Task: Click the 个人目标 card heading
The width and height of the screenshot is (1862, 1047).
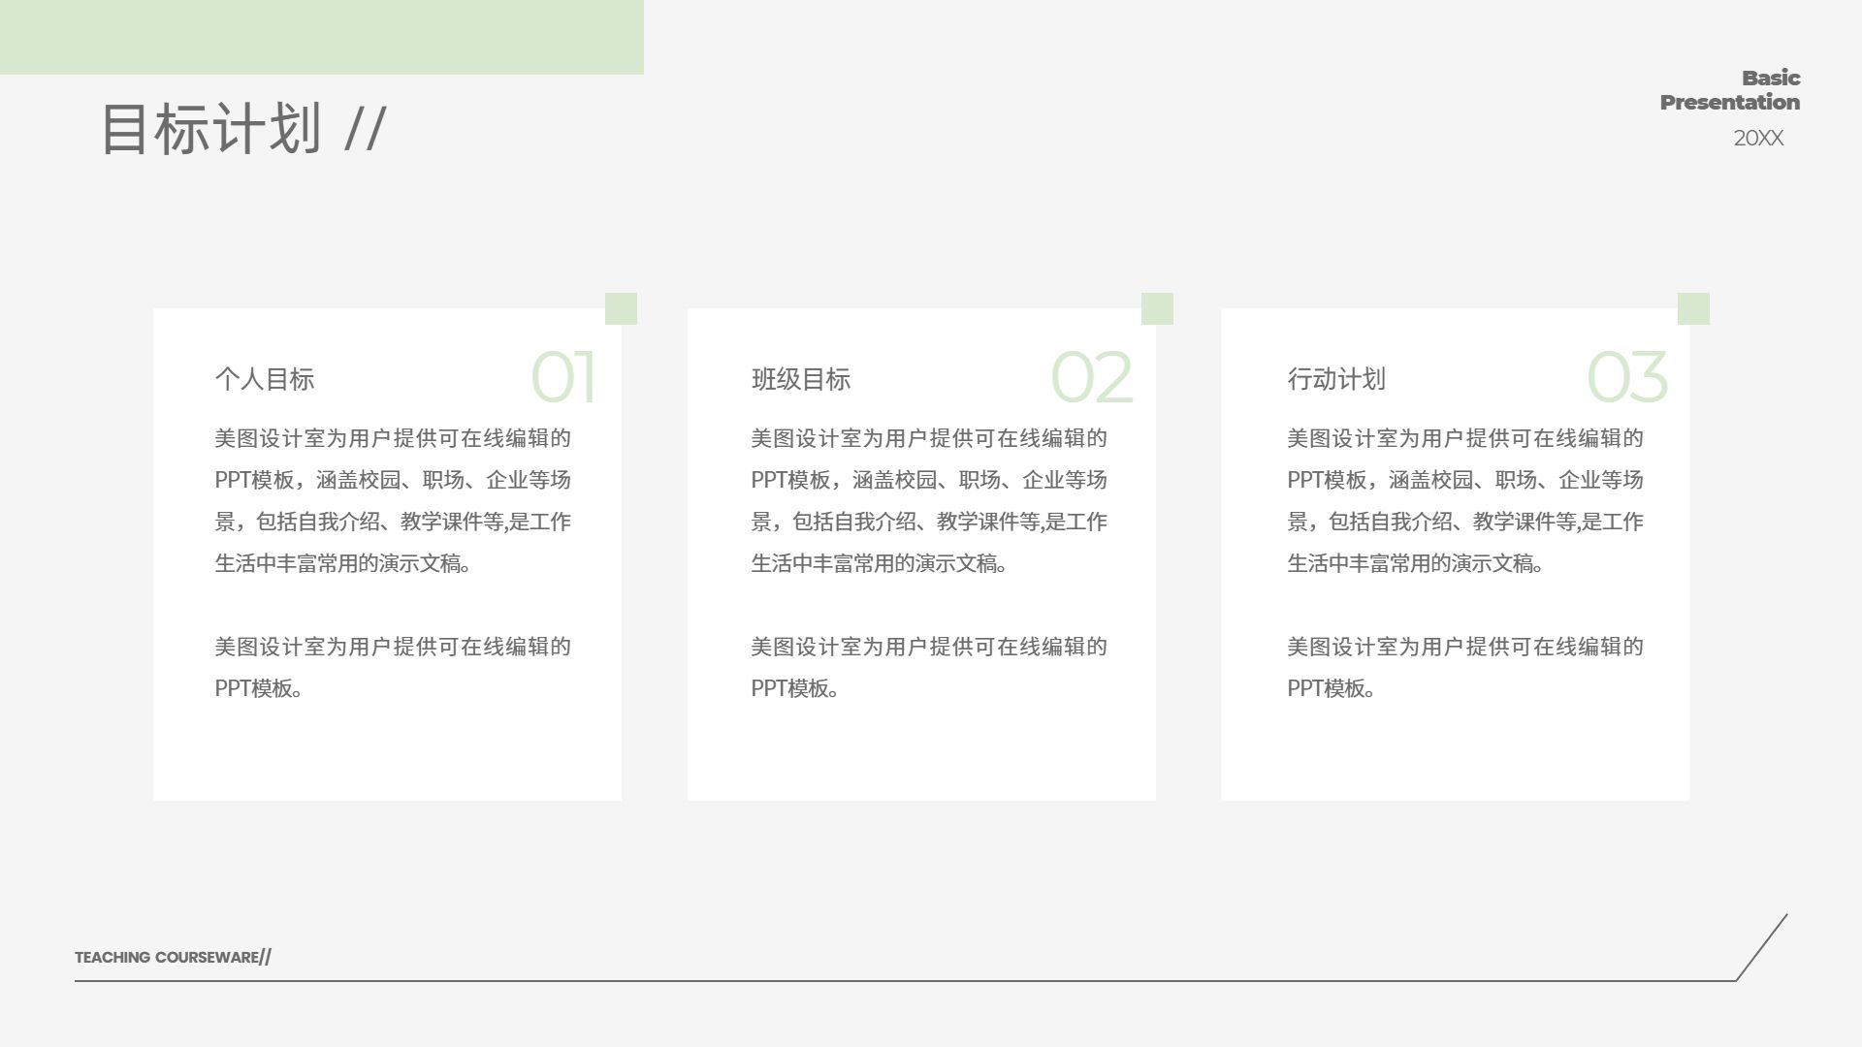Action: point(265,379)
